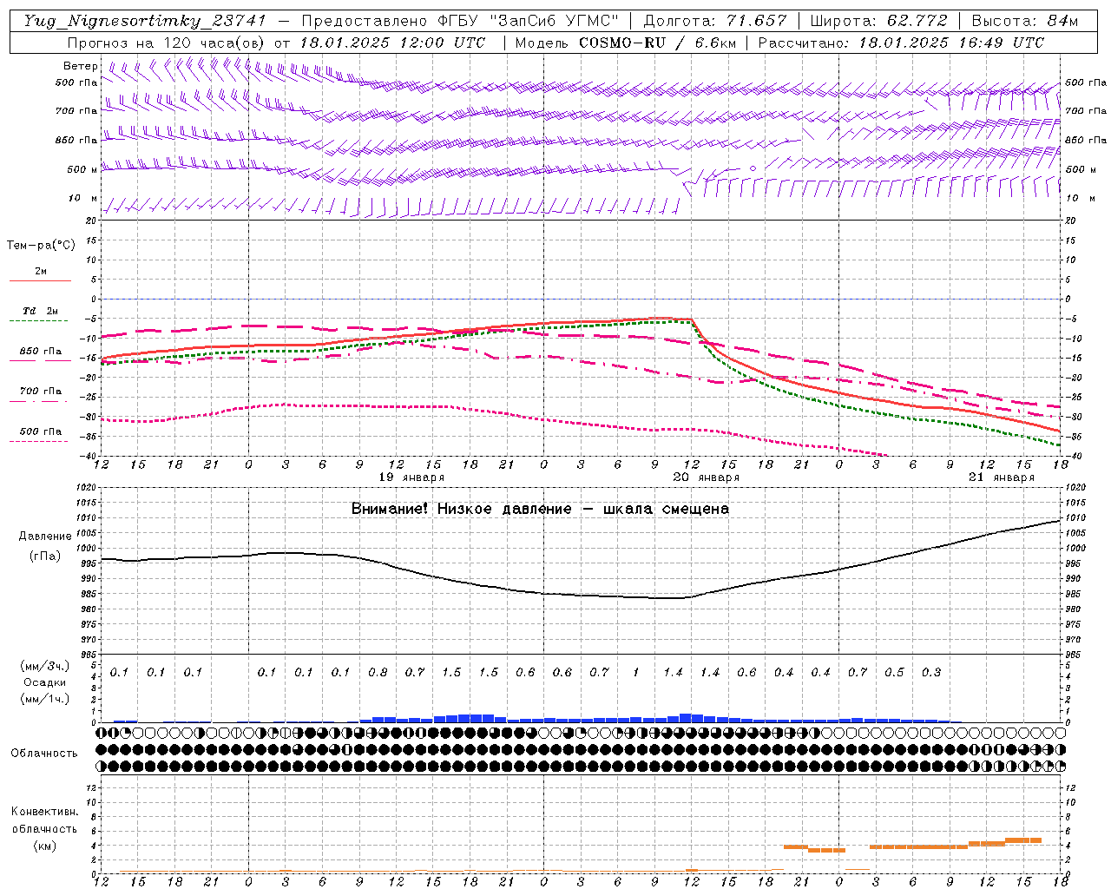This screenshot has height=889, width=1111.
Task: Click the Осадки label
Action: [x=45, y=682]
